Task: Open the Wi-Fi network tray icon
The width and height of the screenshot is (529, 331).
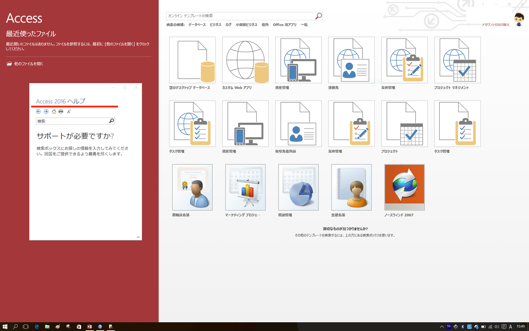Action: (490, 326)
